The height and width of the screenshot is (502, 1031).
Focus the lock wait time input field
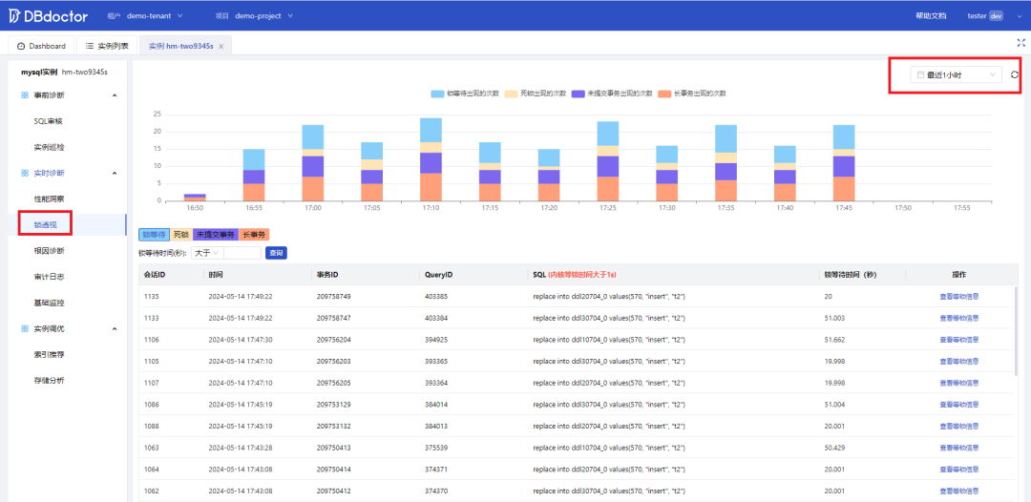[242, 252]
